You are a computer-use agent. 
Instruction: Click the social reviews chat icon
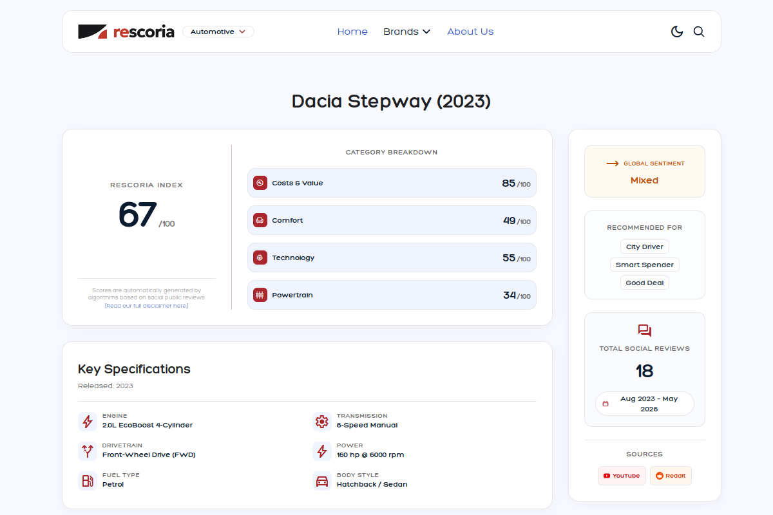tap(645, 331)
